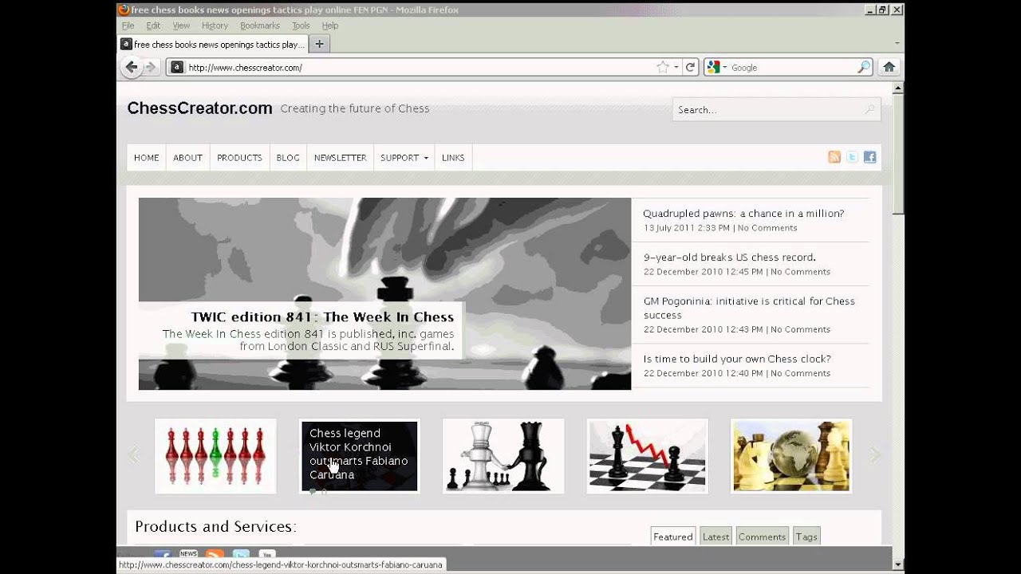Open the View menu
Viewport: 1021px width, 574px height.
[x=181, y=26]
